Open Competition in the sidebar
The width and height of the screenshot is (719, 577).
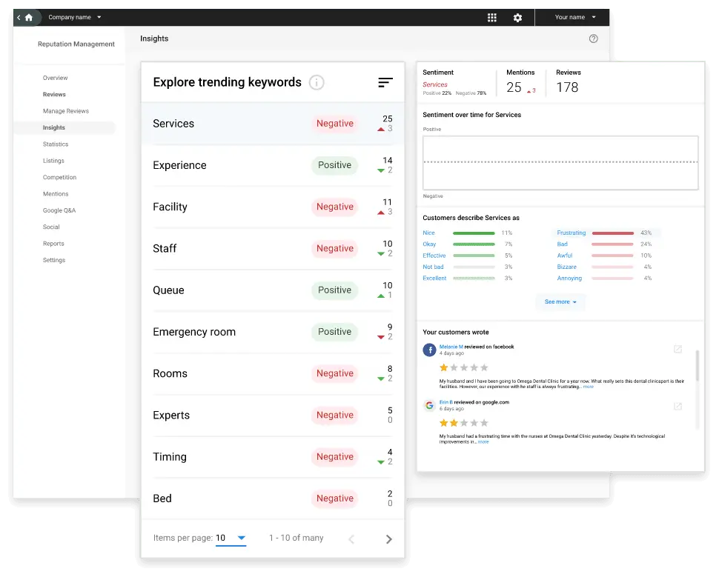click(x=59, y=178)
